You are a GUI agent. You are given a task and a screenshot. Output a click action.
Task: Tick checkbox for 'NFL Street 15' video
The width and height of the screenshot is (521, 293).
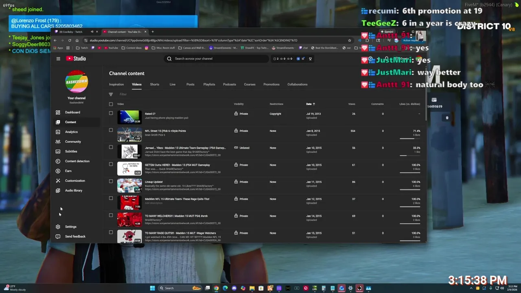pos(111,130)
